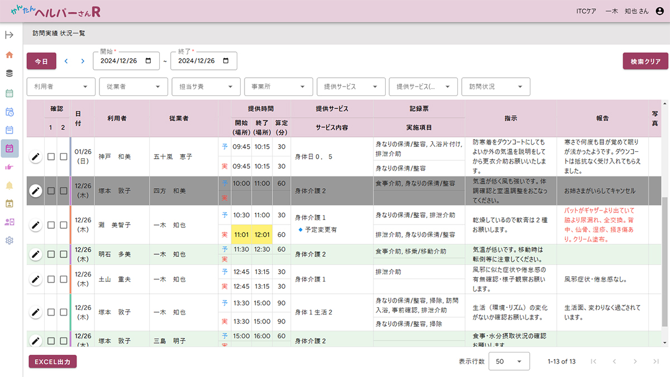Check confirmation box 2 for 灘 美智子
The image size is (670, 377).
pos(63,225)
